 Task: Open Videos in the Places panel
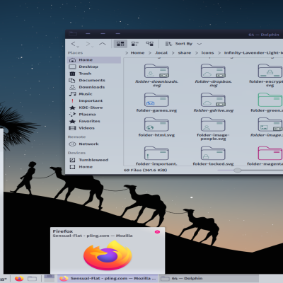pyautogui.click(x=94, y=128)
